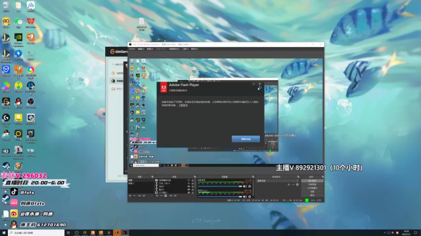The height and width of the screenshot is (236, 421).
Task: Show hidden system tray icons chevron
Action: click(x=385, y=233)
